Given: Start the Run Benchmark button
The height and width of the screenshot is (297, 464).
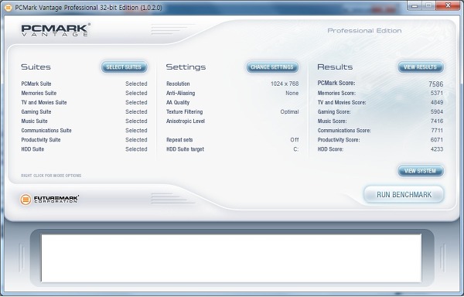Looking at the screenshot, I should 404,195.
